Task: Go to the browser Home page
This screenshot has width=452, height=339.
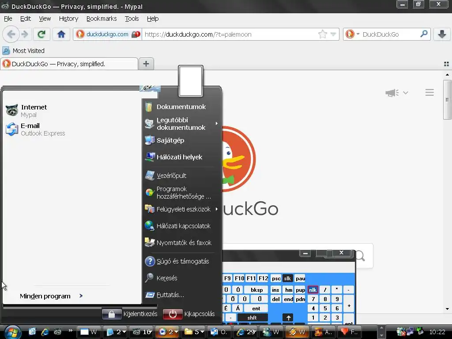Action: click(61, 34)
